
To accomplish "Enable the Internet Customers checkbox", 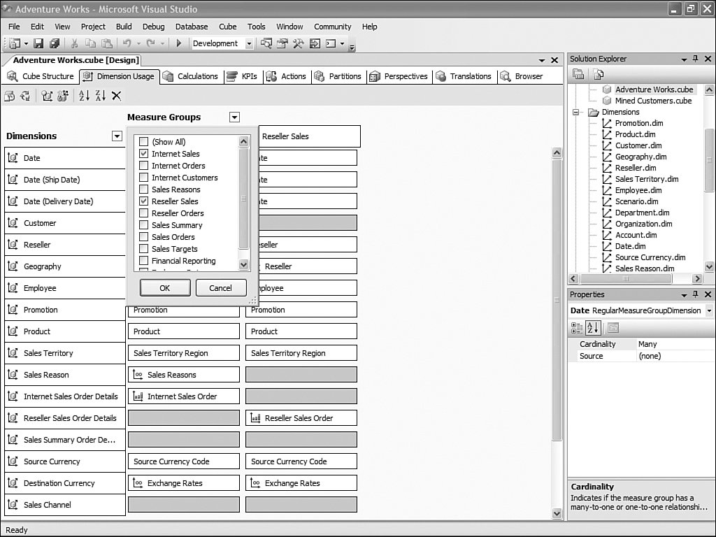I will tap(143, 177).
